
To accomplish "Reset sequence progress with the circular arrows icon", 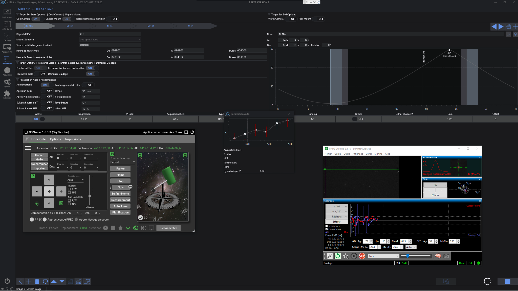I will click(x=45, y=281).
